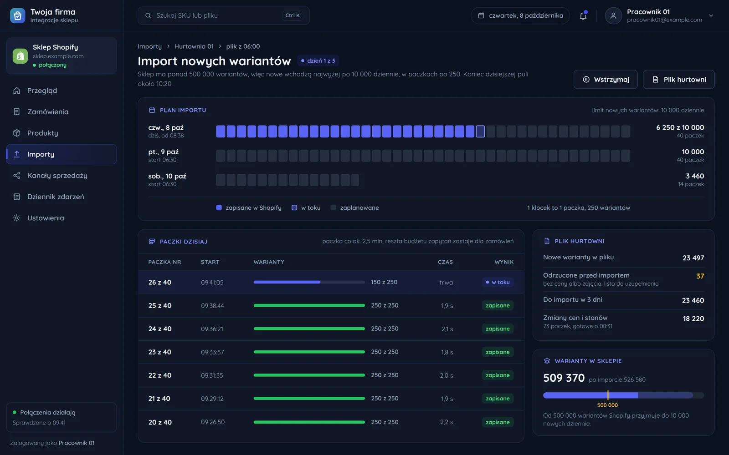The width and height of the screenshot is (729, 455).
Task: Click the calendar icon beside the date
Action: [481, 15]
